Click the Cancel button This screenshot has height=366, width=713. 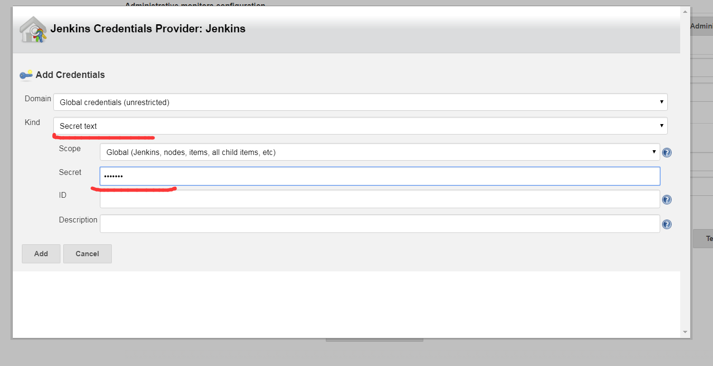[87, 254]
